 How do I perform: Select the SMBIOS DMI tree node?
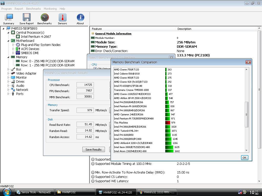click(30, 53)
